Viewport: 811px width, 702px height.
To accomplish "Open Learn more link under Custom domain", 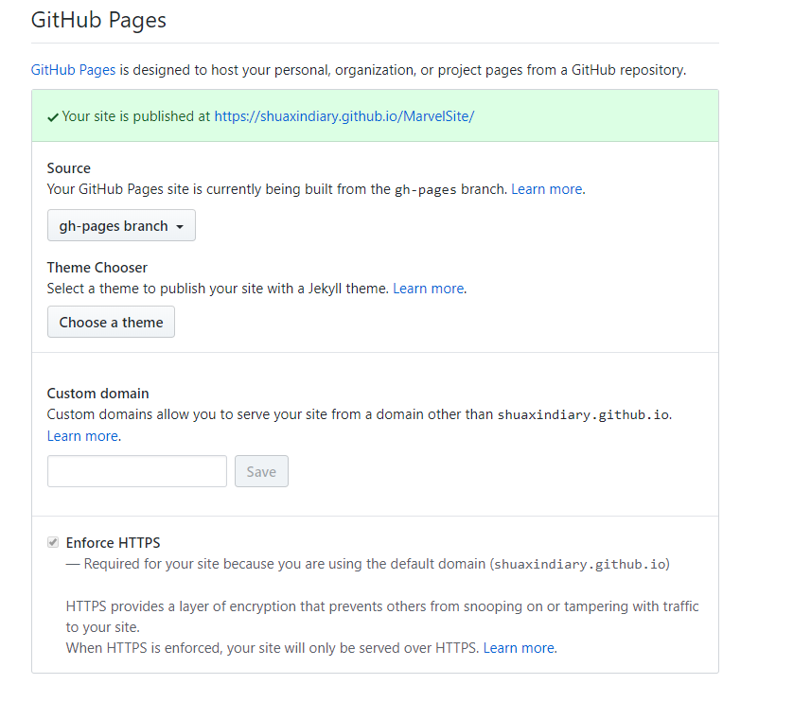I will [82, 436].
